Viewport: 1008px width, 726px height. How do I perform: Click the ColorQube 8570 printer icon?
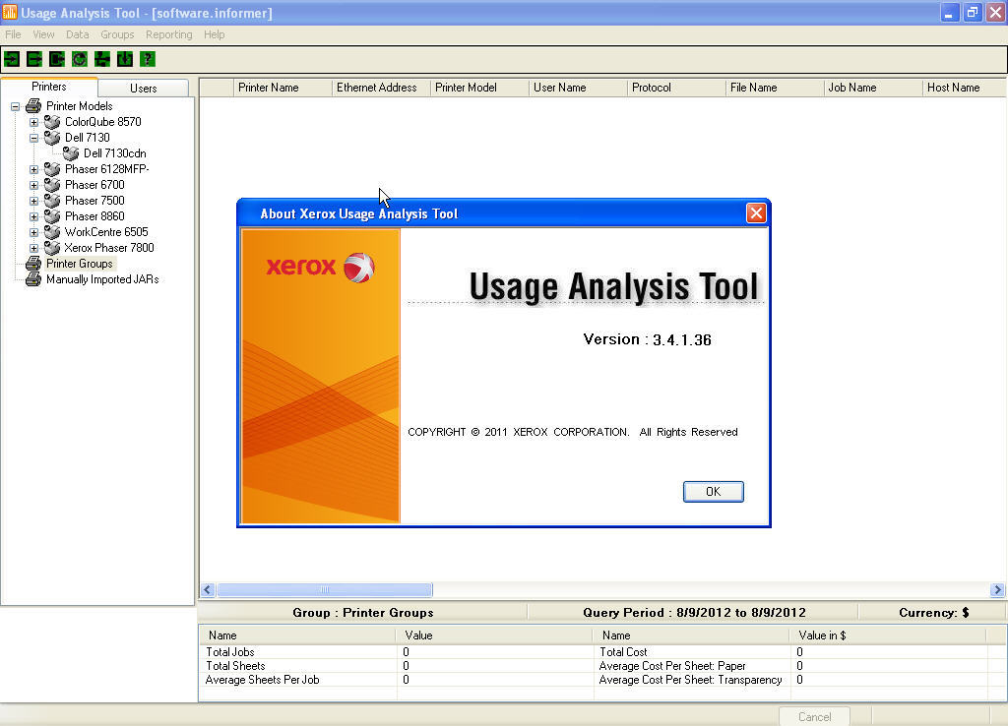pos(52,121)
